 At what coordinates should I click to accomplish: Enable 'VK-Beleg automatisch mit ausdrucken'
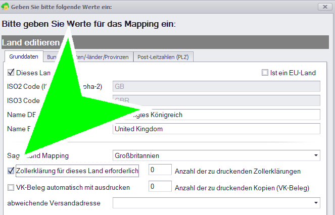tap(11, 187)
